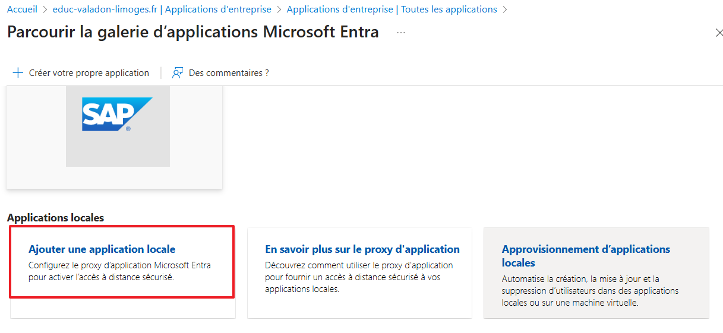
Task: Go to Toutes les applications breadcrumb
Action: (392, 9)
